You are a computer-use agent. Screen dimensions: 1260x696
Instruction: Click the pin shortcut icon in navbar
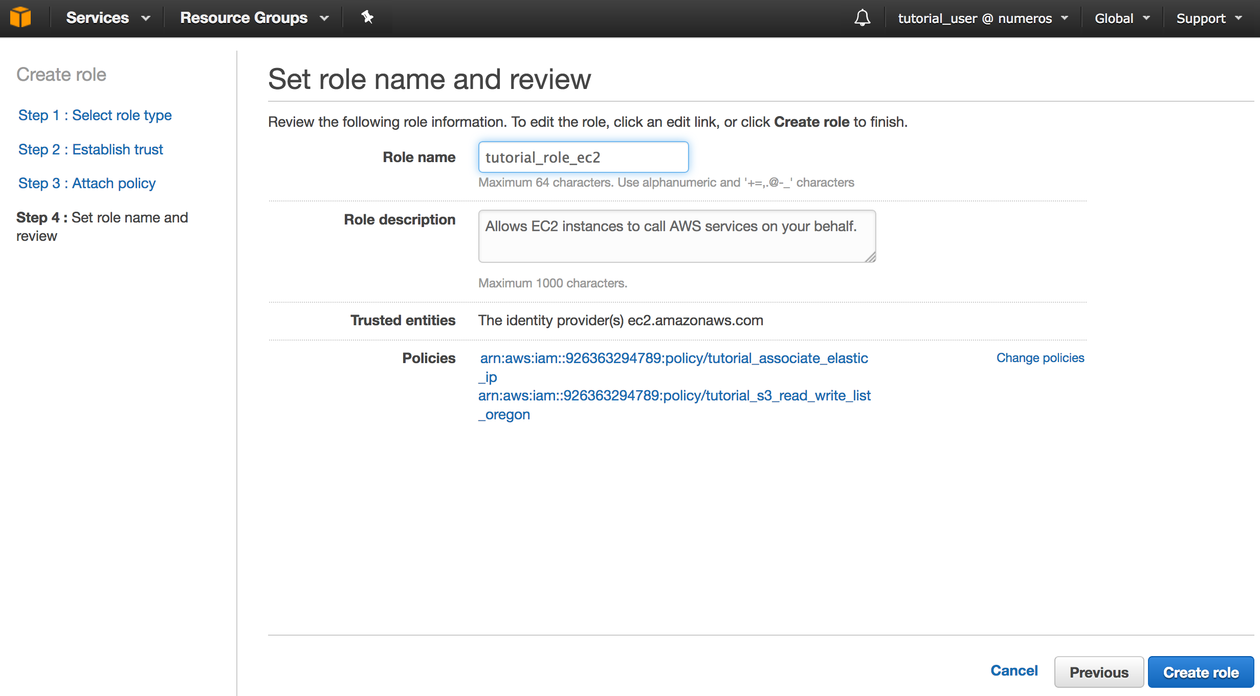pyautogui.click(x=367, y=17)
